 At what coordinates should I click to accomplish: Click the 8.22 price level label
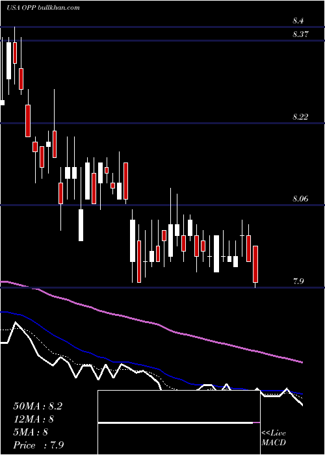pos(300,117)
